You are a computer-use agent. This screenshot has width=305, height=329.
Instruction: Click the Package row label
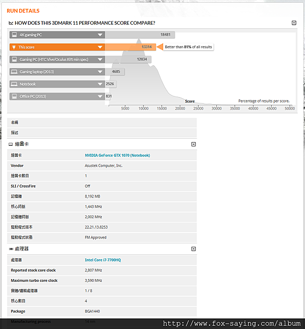pos(18,311)
